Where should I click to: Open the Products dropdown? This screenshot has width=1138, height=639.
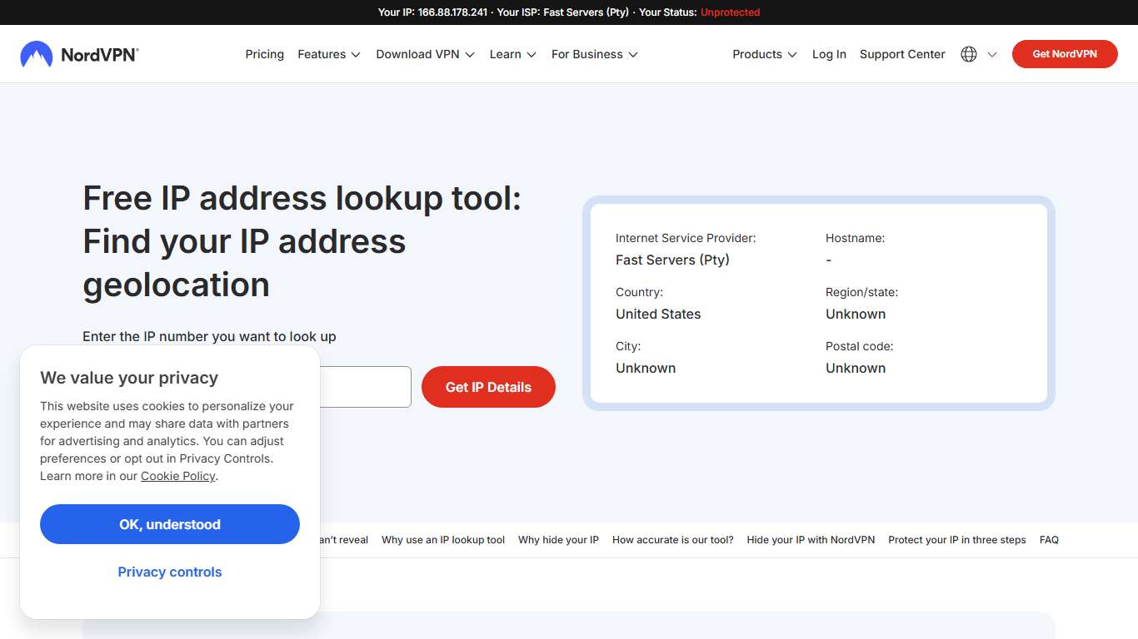coord(763,54)
